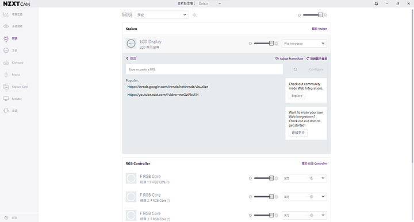Open the Keyboard sidebar icon

pos(6,63)
